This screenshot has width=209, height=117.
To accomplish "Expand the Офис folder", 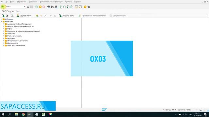I will 4,29.
